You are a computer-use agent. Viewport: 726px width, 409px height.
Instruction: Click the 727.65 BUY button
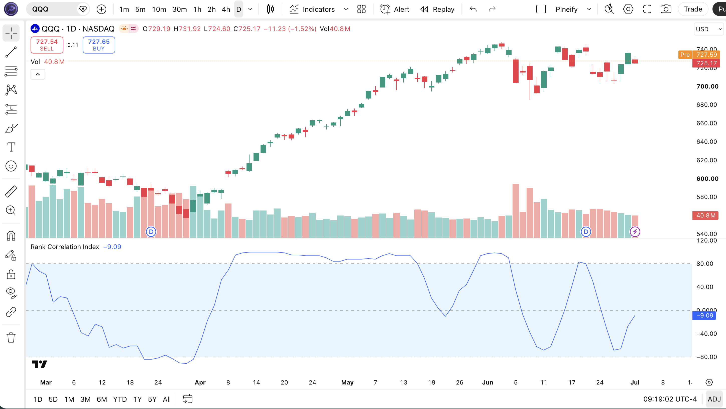point(99,45)
